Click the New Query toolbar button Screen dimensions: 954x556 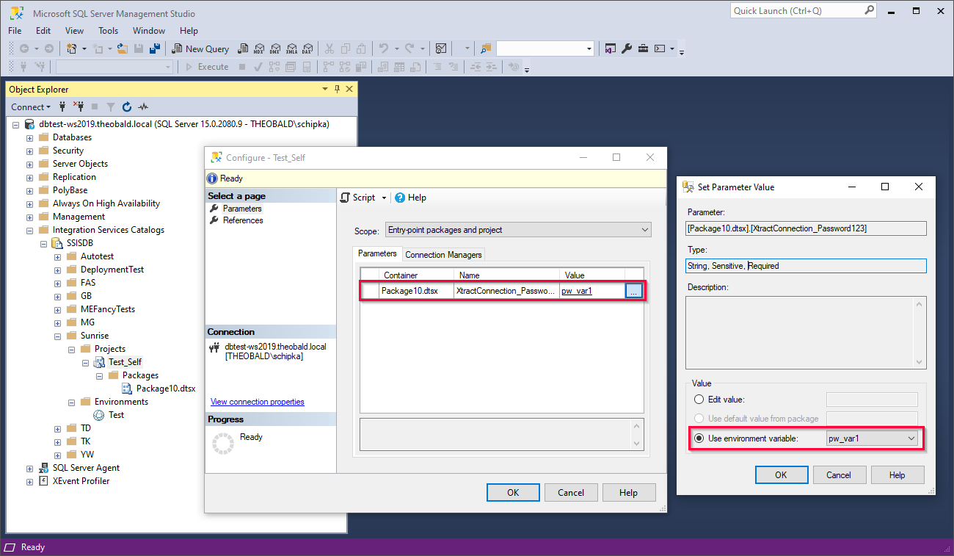200,48
